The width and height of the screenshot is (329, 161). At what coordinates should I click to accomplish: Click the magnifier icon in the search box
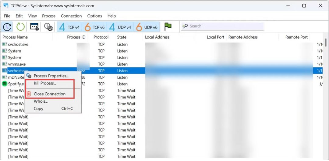pos(185,26)
